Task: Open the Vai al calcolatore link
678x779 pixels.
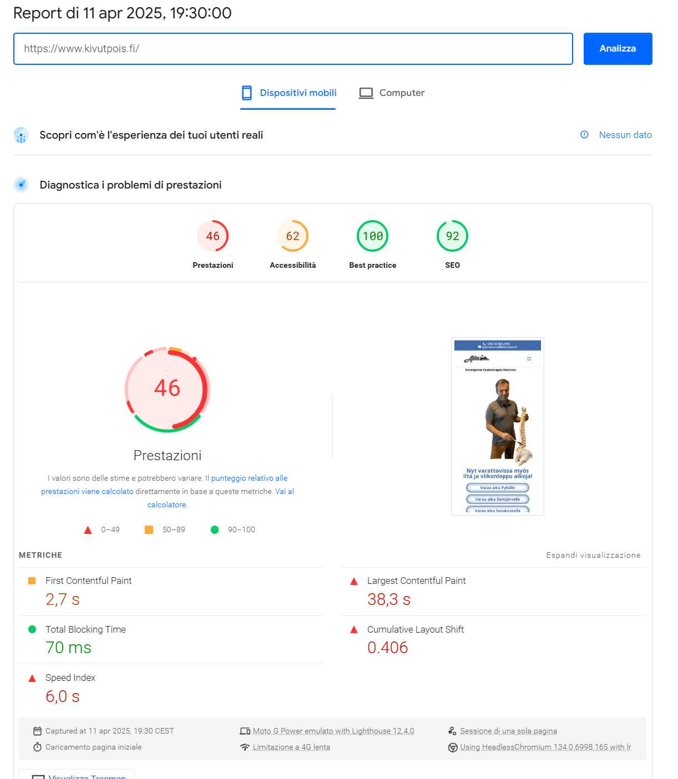Action: pyautogui.click(x=284, y=491)
